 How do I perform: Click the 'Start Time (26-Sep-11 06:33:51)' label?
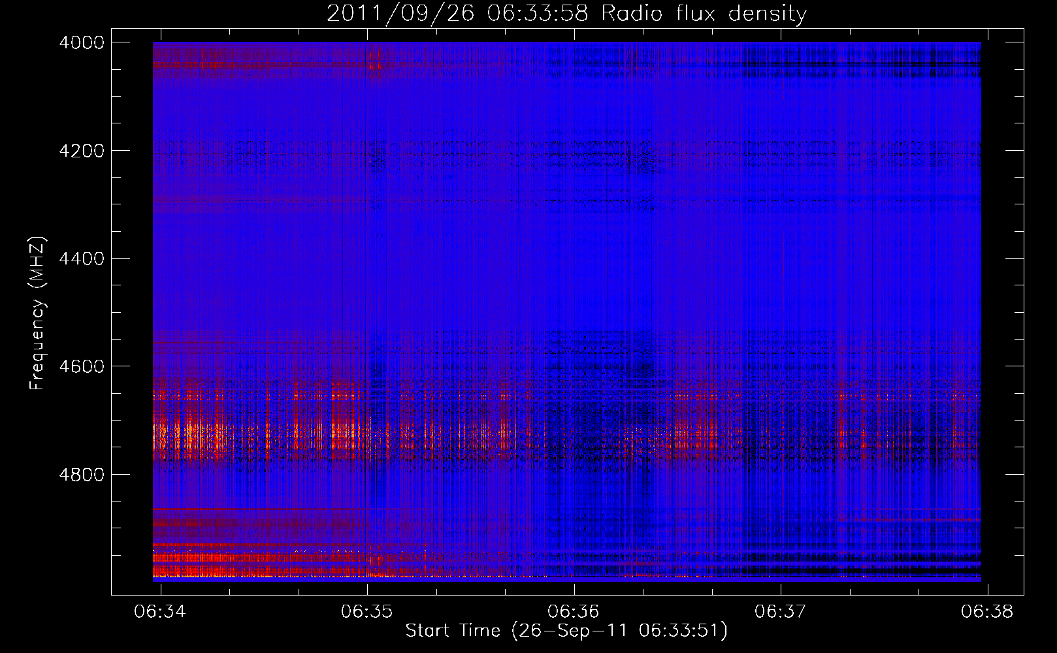(566, 631)
